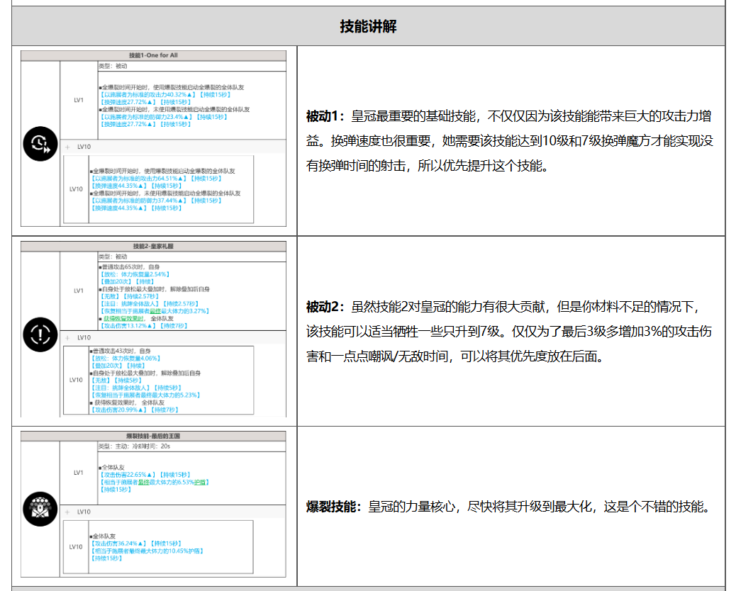
Task: Click 类型：主动 冷却时间 20s text
Action: pos(135,446)
